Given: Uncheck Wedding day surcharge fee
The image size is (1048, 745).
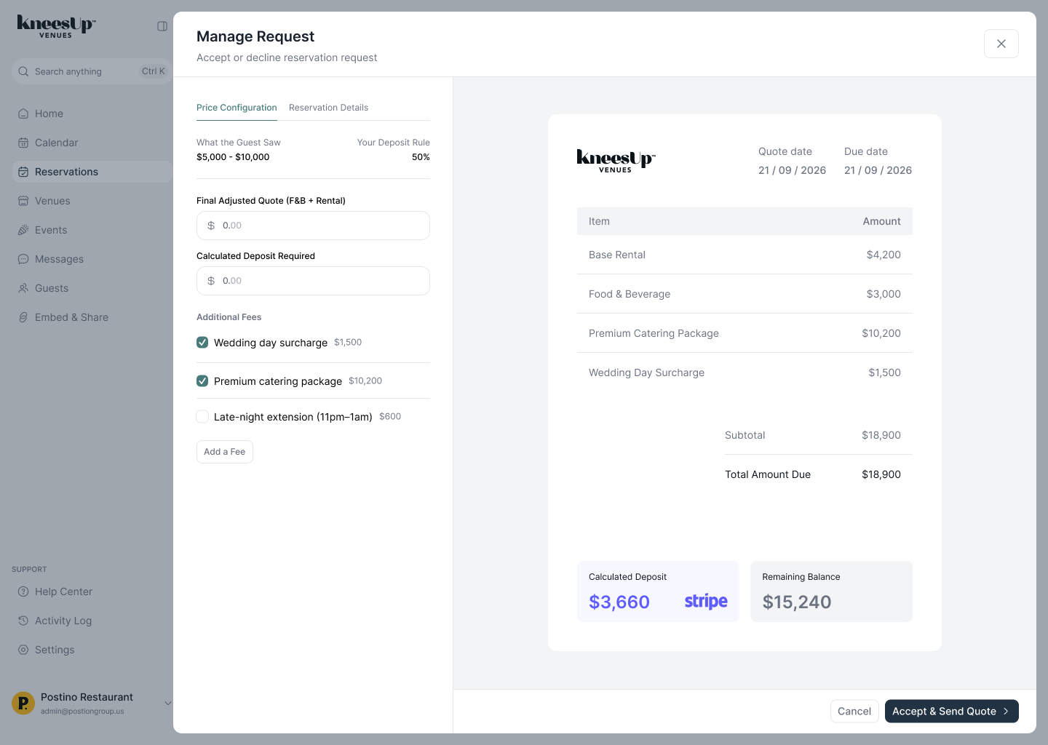Looking at the screenshot, I should (202, 342).
